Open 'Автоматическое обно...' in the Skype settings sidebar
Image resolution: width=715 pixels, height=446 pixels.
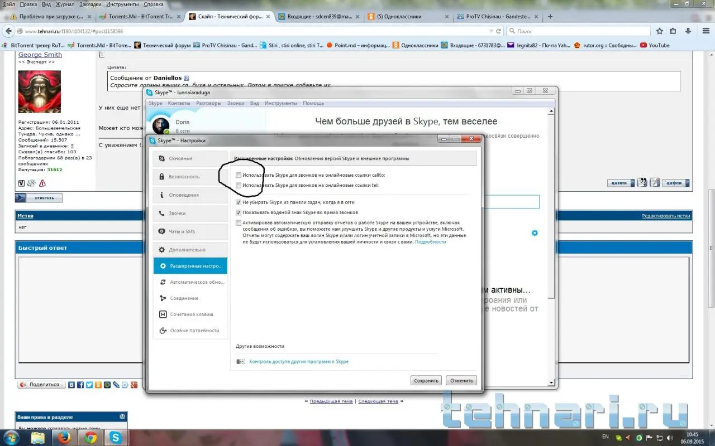(190, 282)
